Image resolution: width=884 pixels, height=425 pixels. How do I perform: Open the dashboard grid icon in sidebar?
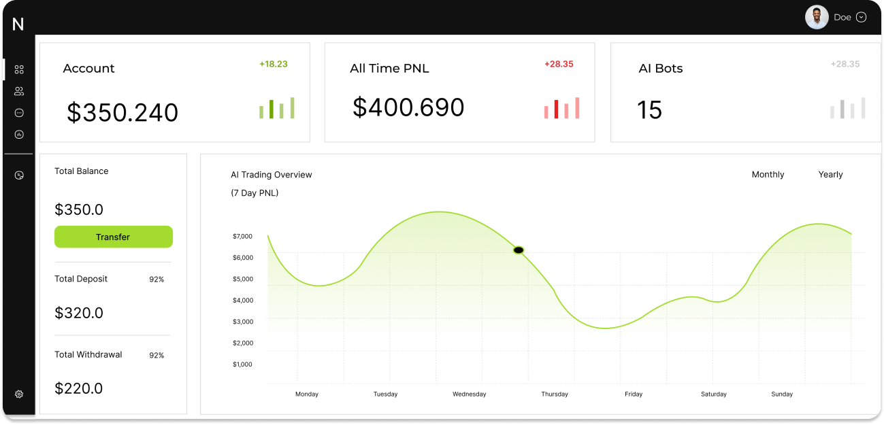click(19, 69)
